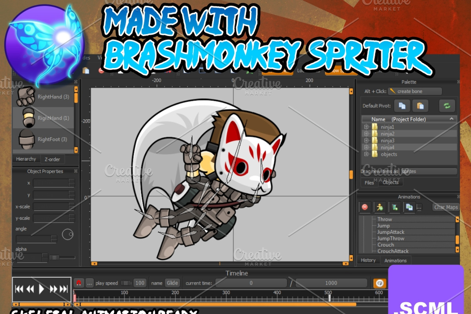Click the keyframe marker at 500 on timeline
Image resolution: width=471 pixels, height=314 pixels.
click(329, 298)
